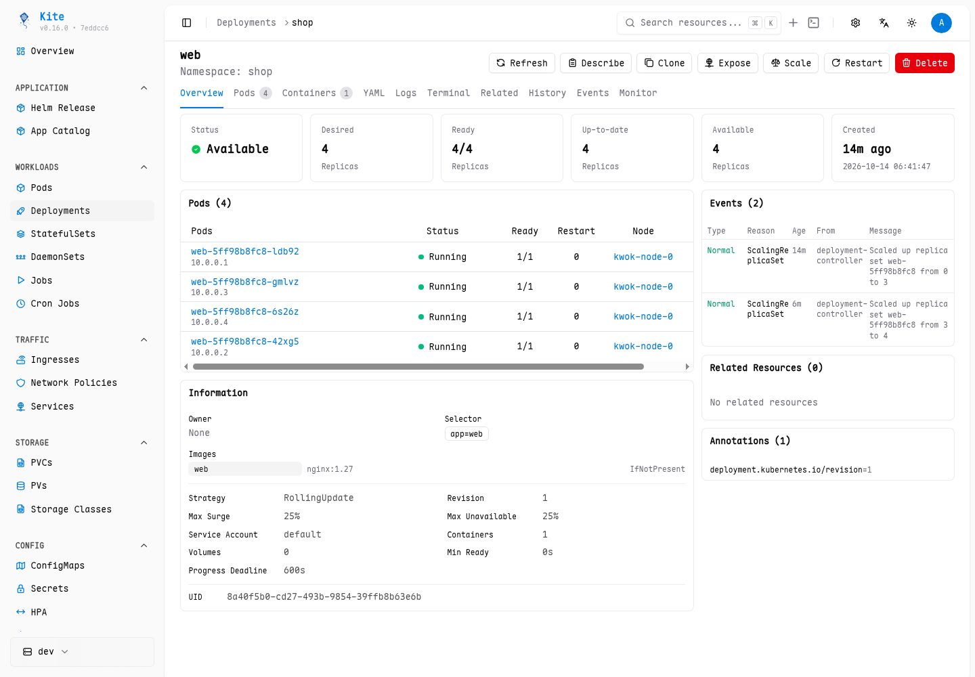975x677 pixels.
Task: Click the app=web selector label
Action: [467, 435]
